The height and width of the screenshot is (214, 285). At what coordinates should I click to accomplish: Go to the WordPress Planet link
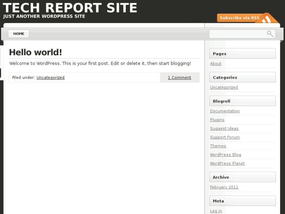(x=227, y=163)
